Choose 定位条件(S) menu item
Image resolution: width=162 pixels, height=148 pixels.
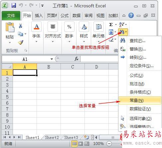[140, 66]
